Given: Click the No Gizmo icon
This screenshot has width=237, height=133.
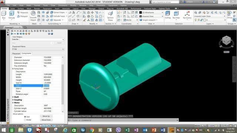Looking at the screenshot, I should pos(187,15).
